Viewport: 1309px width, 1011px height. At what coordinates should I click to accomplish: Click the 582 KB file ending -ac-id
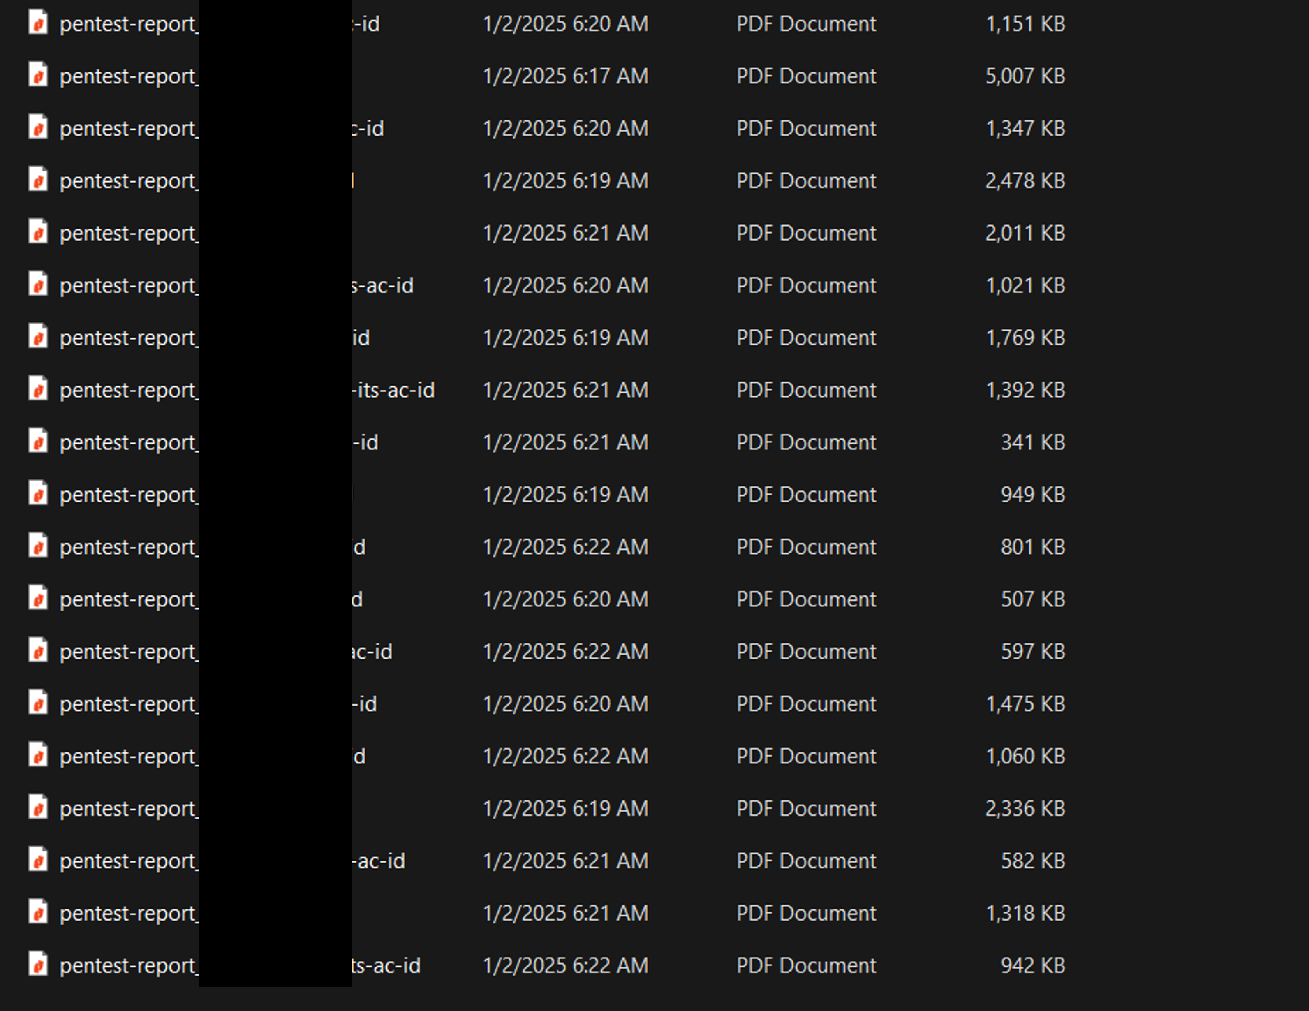point(128,861)
